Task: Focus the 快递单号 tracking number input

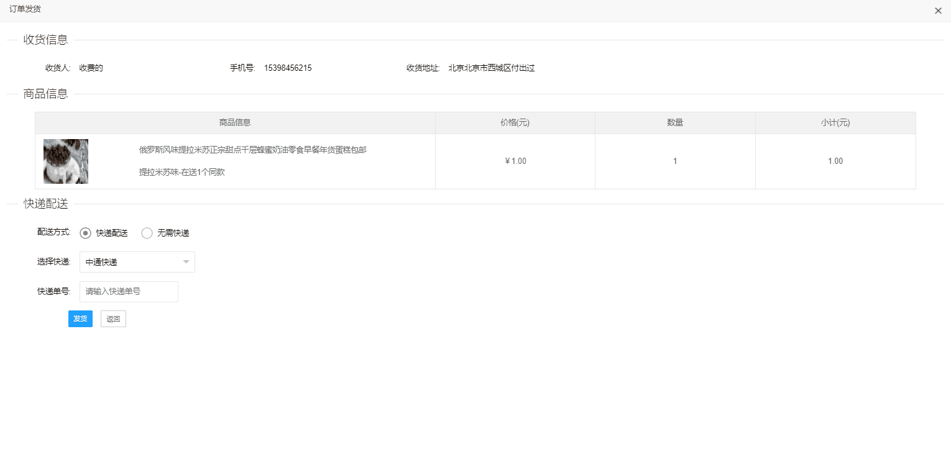Action: (x=129, y=291)
